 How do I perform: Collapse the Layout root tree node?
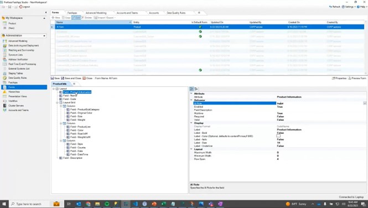click(54, 89)
